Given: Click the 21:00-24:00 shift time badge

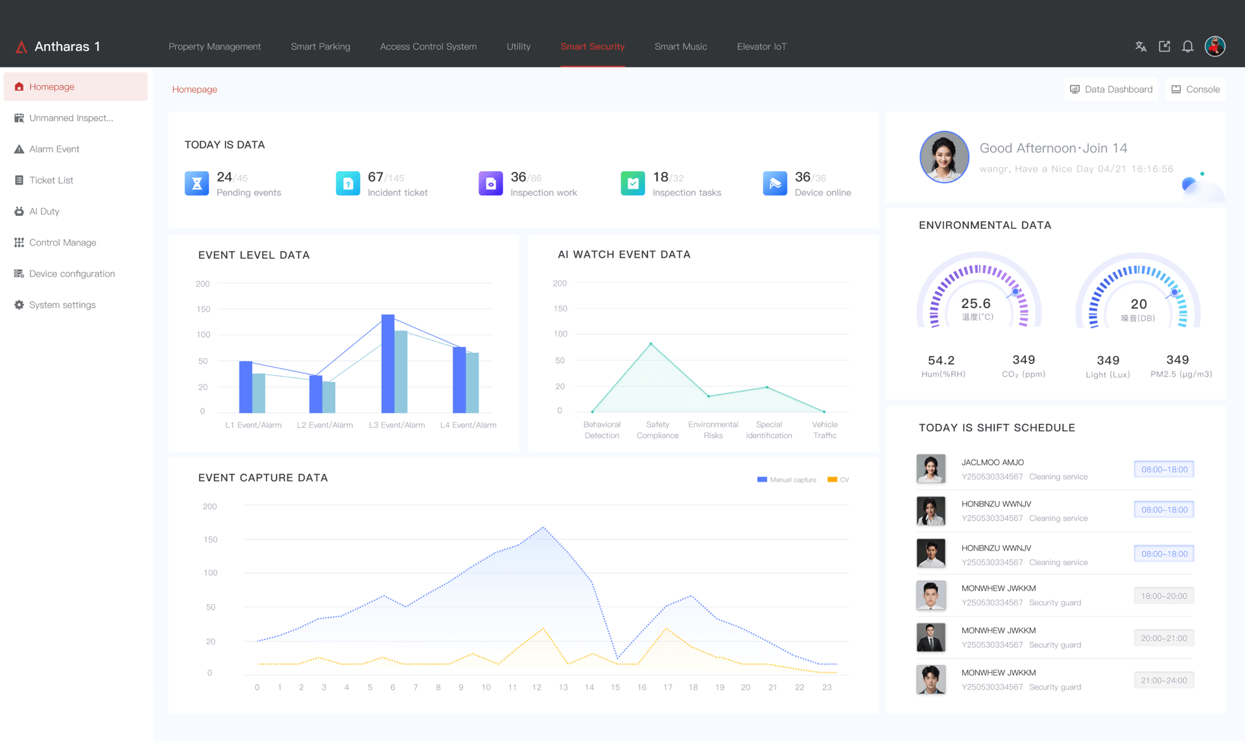Looking at the screenshot, I should tap(1164, 680).
